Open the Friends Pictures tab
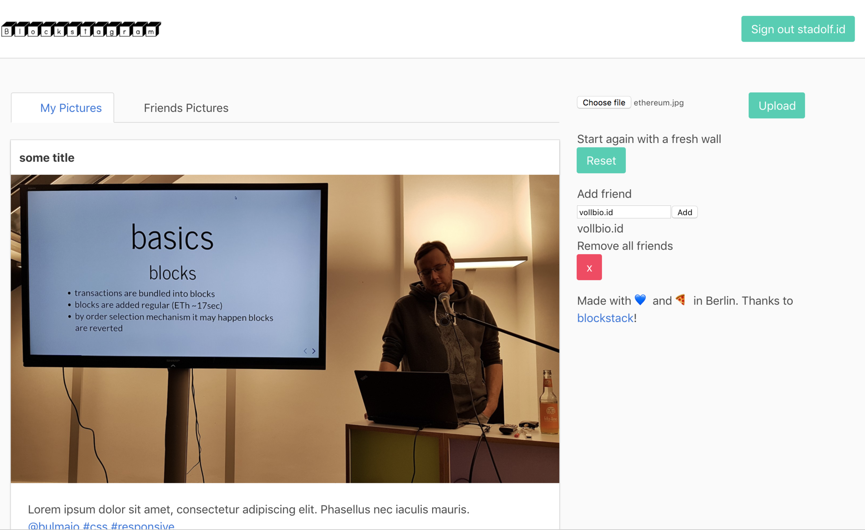 pos(186,108)
